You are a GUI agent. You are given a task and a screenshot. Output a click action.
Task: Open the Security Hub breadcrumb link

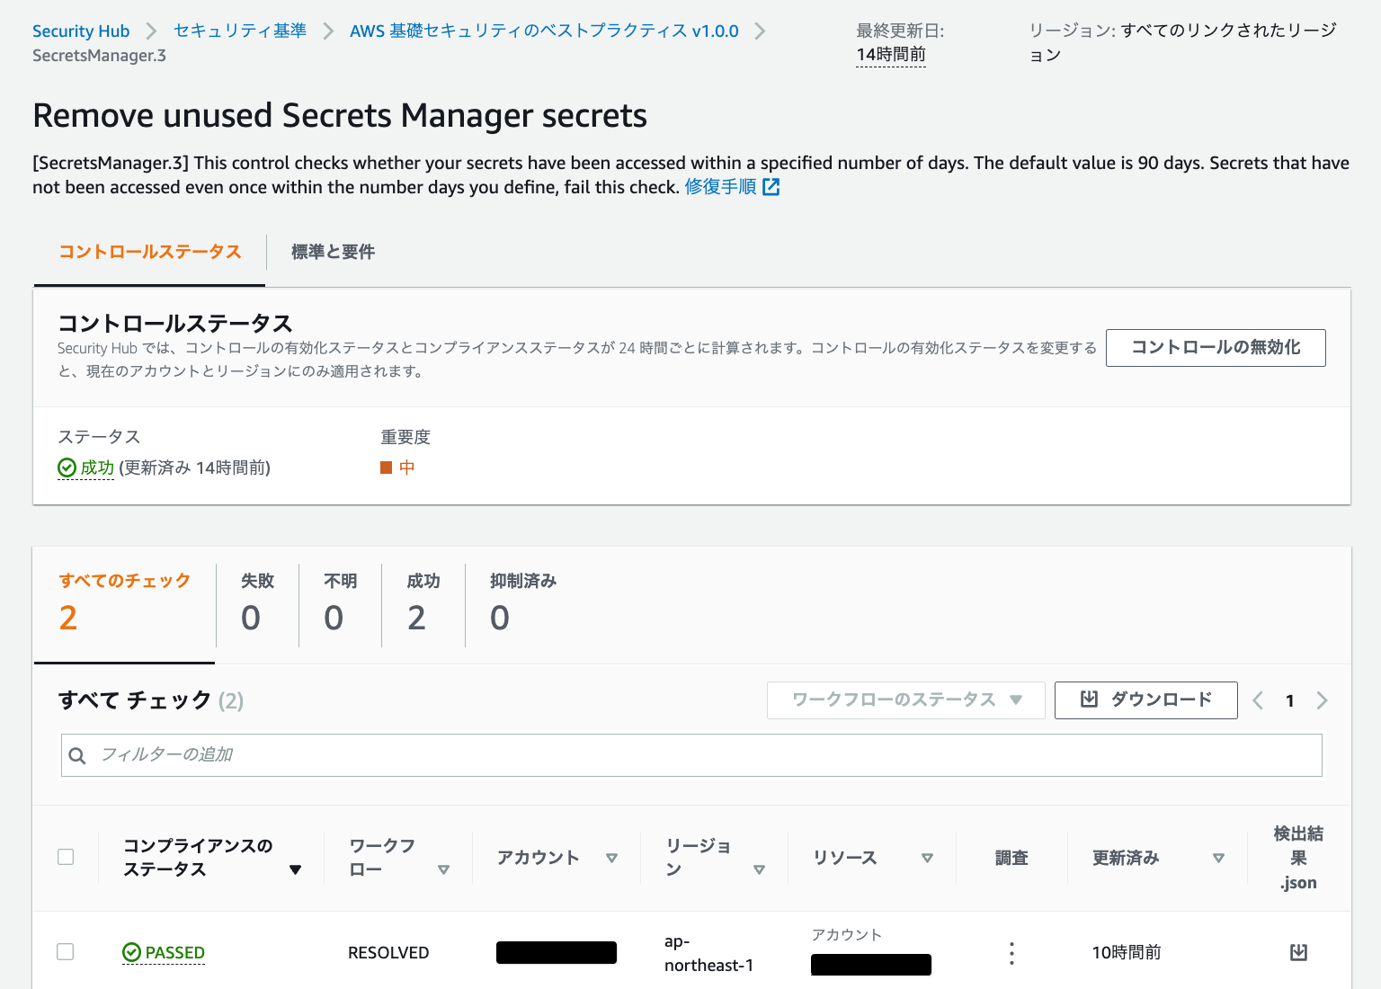[x=81, y=31]
